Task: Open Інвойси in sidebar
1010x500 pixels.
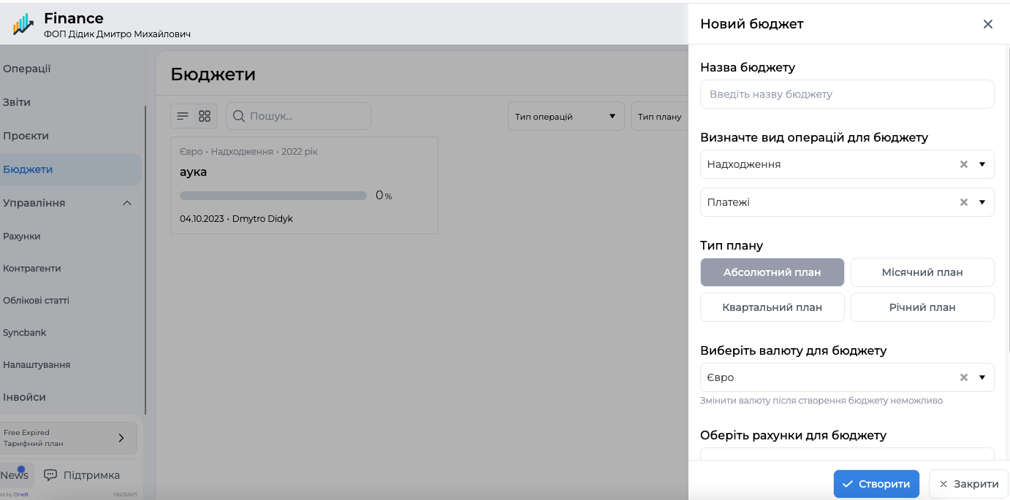Action: point(24,397)
